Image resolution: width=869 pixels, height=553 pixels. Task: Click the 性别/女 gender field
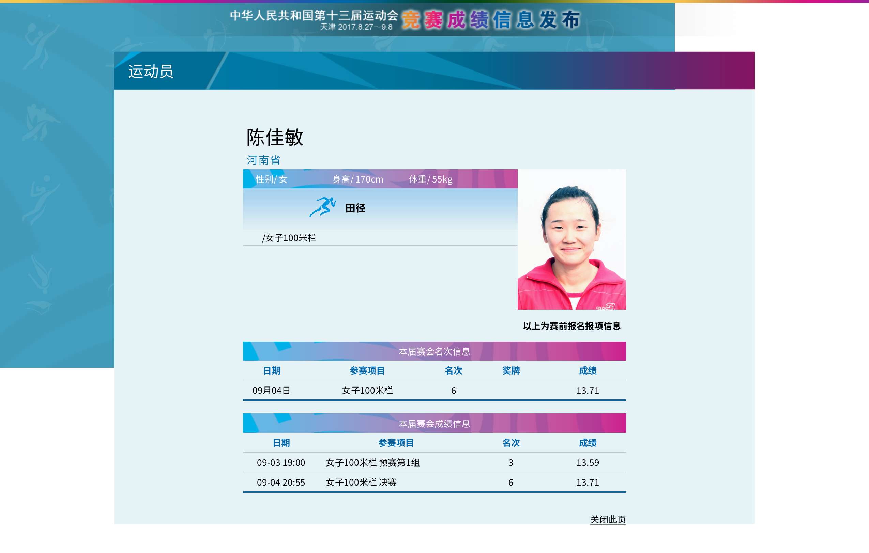pyautogui.click(x=271, y=179)
